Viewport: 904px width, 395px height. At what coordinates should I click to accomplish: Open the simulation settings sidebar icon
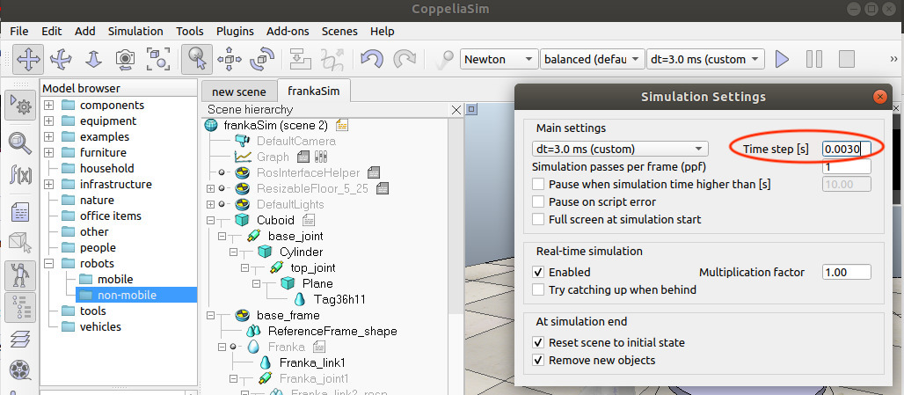20,106
